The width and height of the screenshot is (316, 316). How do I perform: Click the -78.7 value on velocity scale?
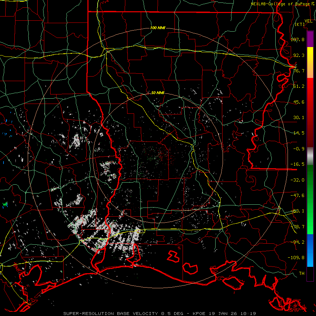pos(297,227)
